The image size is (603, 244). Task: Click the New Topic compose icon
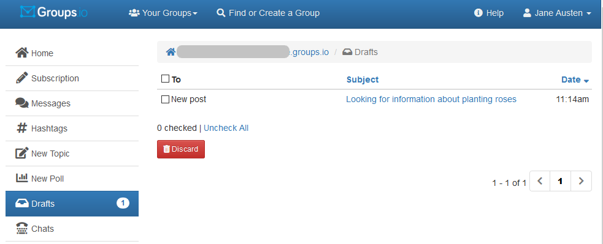click(x=21, y=153)
